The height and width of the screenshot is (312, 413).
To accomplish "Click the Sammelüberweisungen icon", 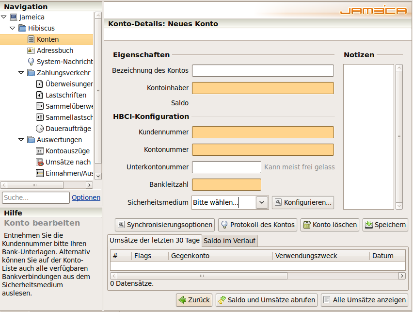I will point(40,106).
